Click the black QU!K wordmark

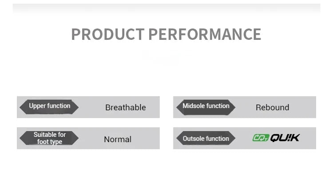tap(285, 138)
